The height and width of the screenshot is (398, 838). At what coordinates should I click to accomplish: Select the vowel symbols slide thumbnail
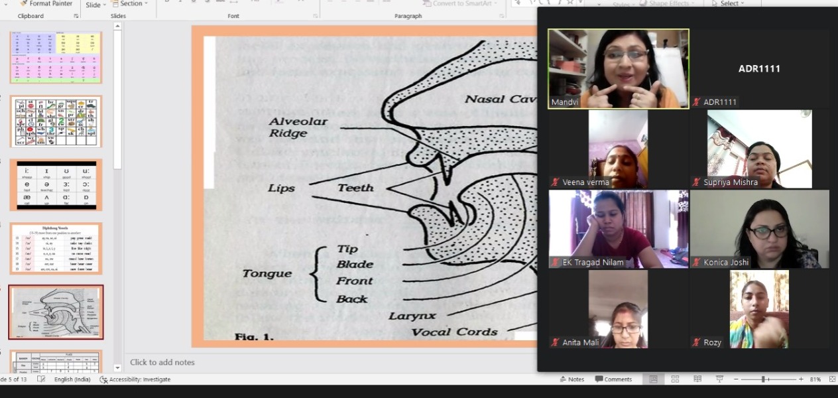[x=56, y=185]
